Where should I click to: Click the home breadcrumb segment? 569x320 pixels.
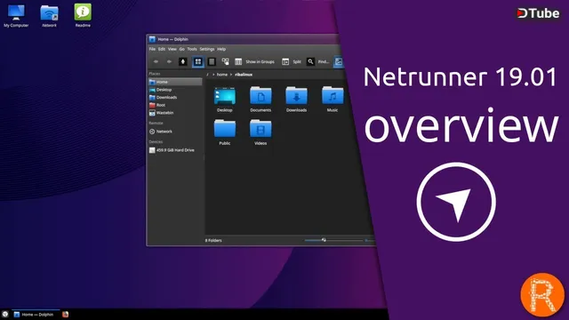(x=222, y=75)
